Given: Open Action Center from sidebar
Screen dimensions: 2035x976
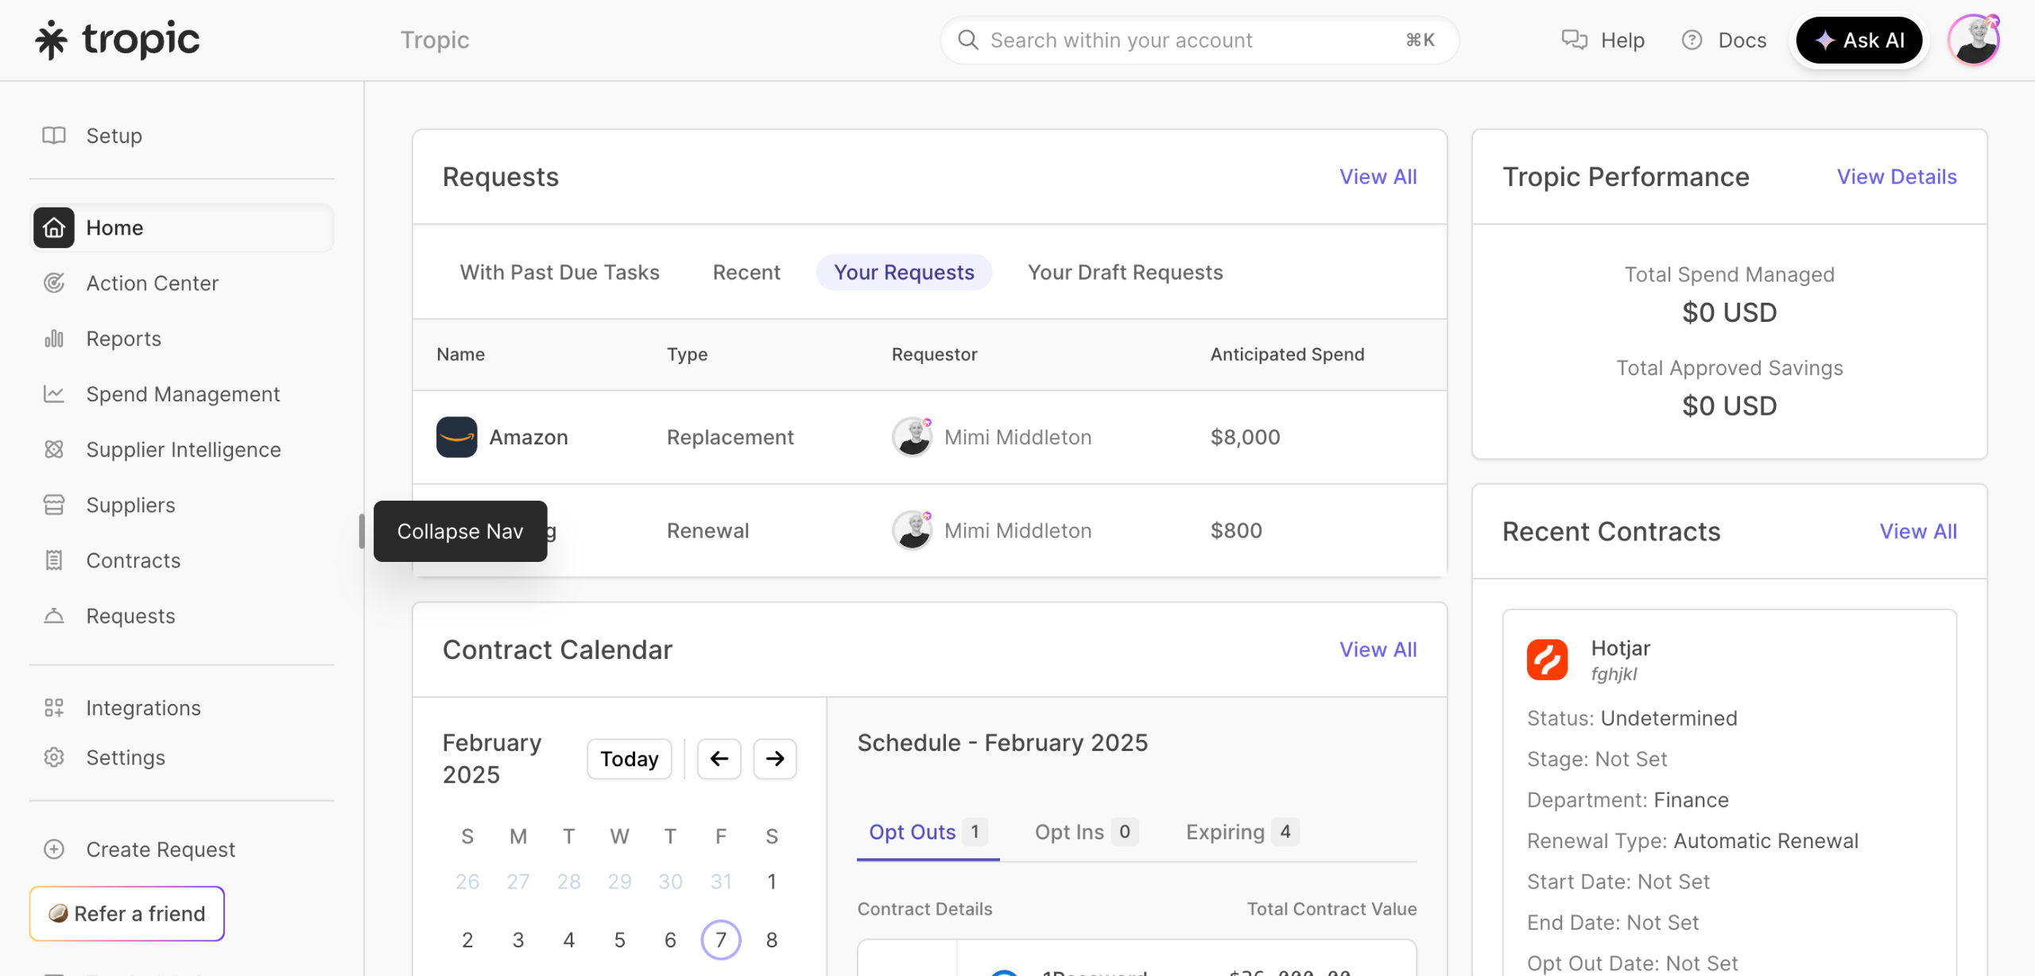Looking at the screenshot, I should tap(152, 284).
